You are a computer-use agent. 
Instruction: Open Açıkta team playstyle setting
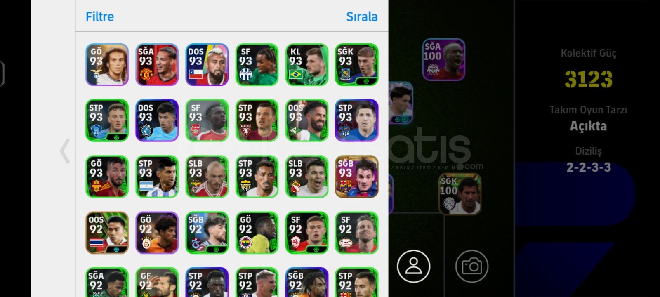click(x=588, y=126)
